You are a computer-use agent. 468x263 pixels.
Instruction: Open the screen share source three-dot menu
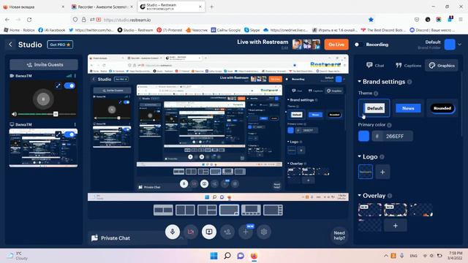[75, 124]
